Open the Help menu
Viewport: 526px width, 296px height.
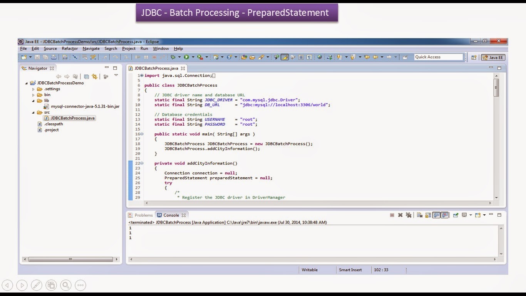[x=178, y=49]
